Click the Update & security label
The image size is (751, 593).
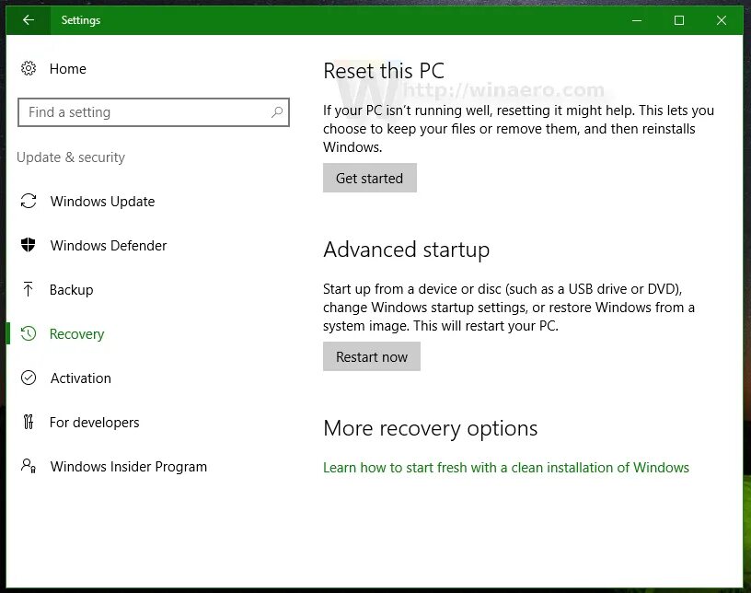71,157
